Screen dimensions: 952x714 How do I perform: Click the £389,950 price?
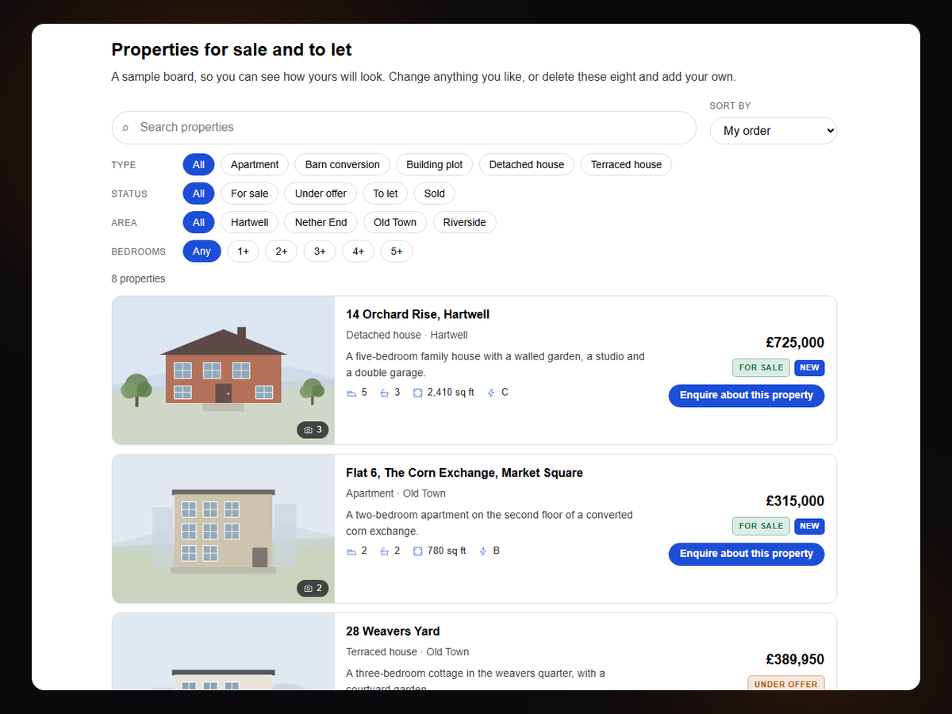coord(795,660)
